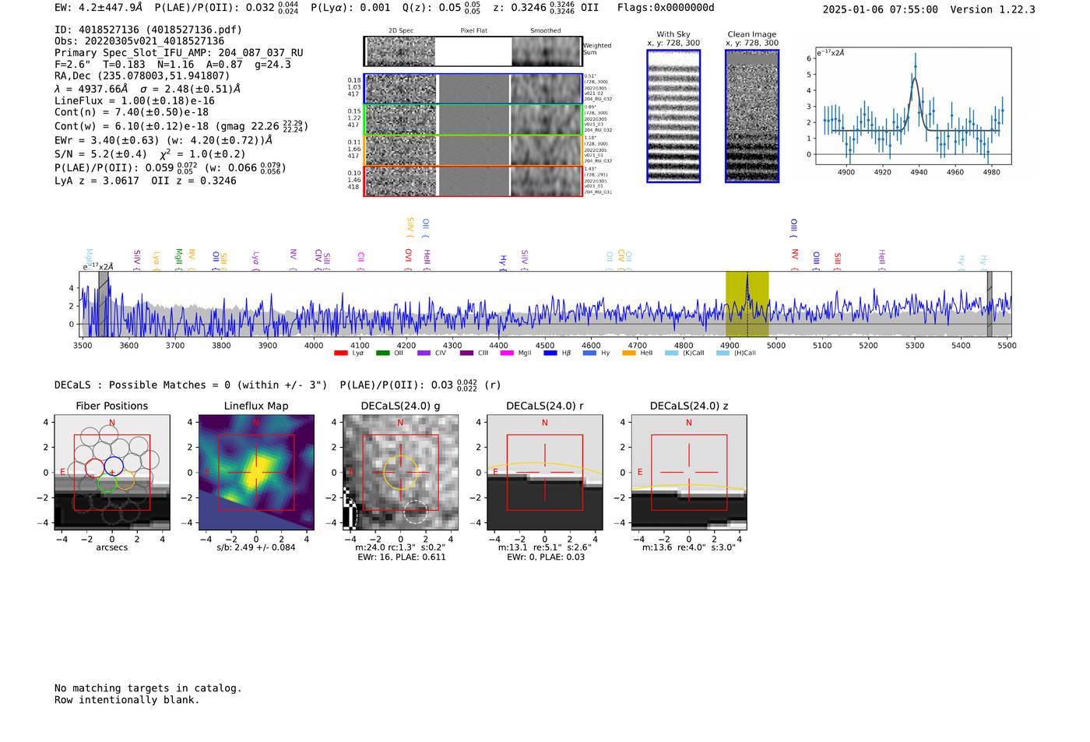The width and height of the screenshot is (1090, 742).
Task: View the DECaLS(24.0) r cutout
Action: point(544,472)
